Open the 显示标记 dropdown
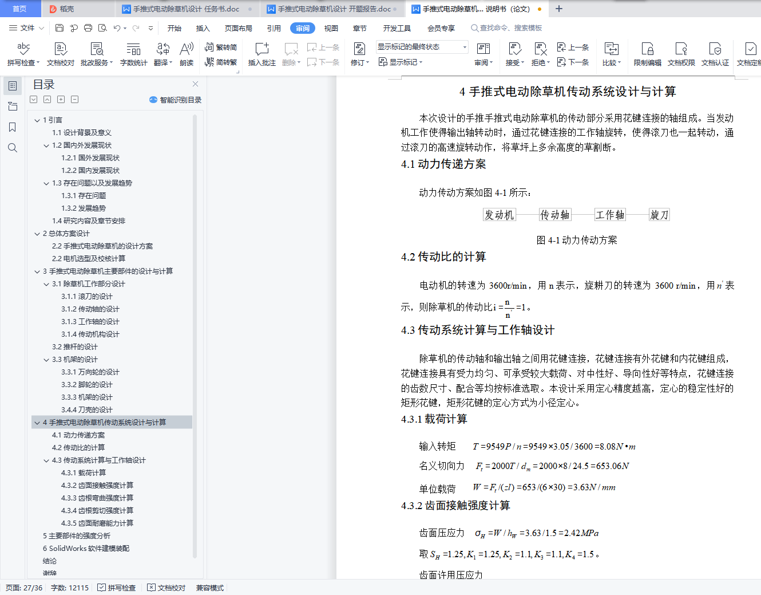Viewport: 761px width, 595px height. (401, 62)
